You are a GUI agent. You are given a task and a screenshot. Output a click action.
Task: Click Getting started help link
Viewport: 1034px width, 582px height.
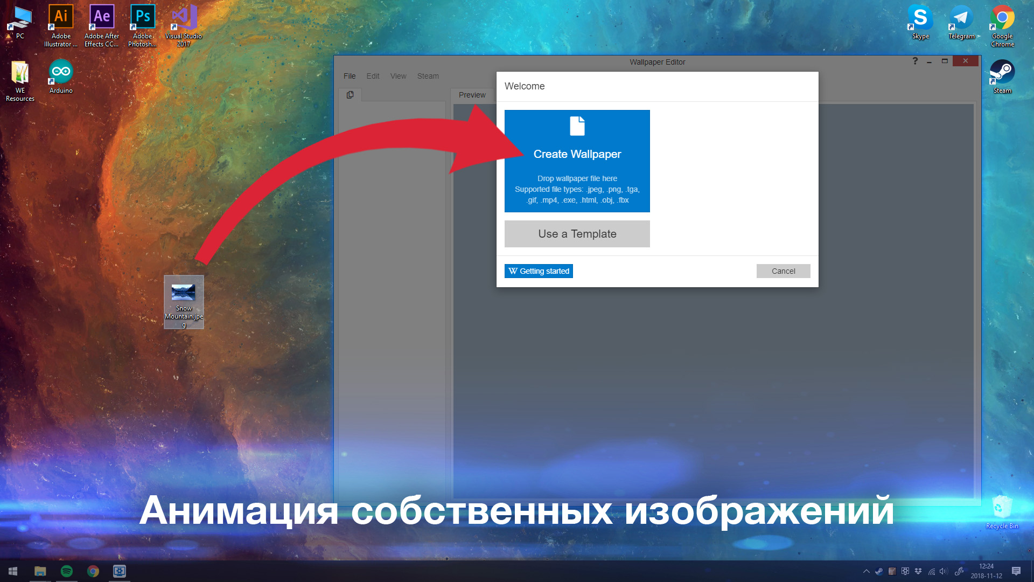(x=539, y=271)
